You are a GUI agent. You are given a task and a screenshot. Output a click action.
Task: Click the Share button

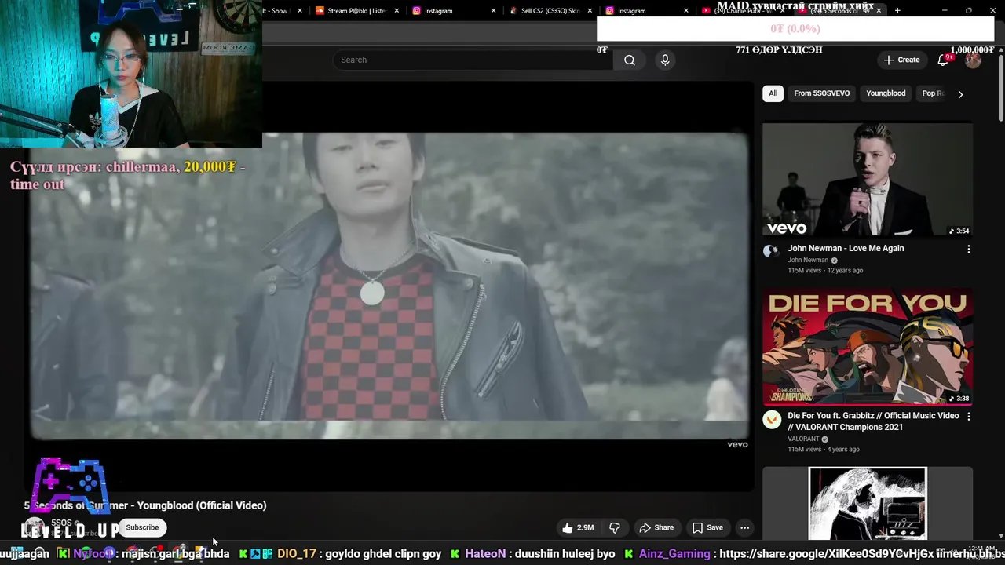(x=656, y=527)
